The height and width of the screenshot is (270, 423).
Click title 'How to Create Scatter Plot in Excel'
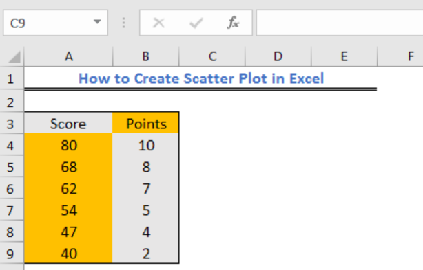tap(201, 78)
